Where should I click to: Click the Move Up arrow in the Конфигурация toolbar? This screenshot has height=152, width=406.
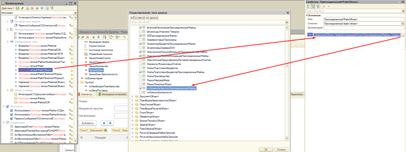37,8
